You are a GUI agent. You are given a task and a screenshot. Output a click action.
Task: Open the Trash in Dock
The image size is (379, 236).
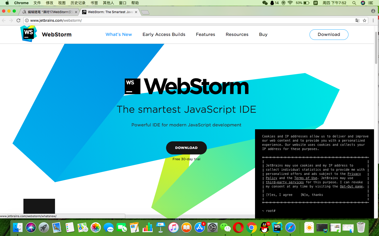pos(361,227)
